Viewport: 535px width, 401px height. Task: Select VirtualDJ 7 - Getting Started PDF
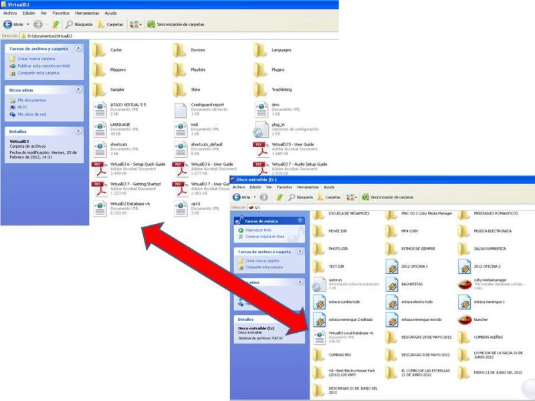[x=126, y=188]
